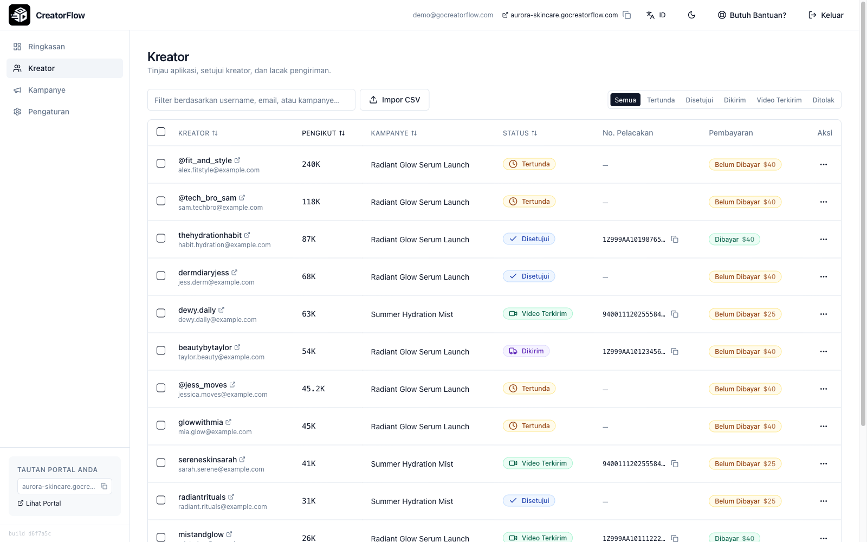The image size is (867, 542).
Task: Copy the portal link in sidebar box
Action: 104,486
